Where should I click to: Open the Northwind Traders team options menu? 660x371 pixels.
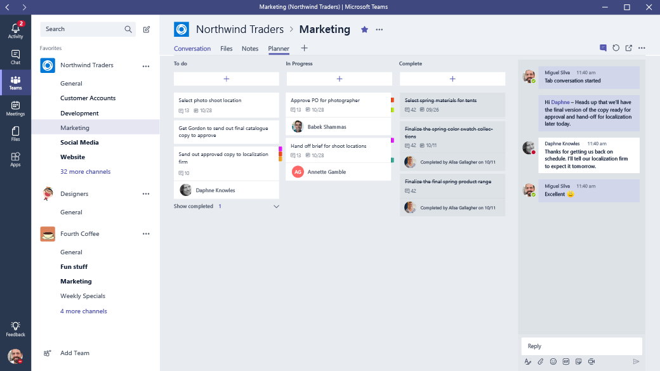(x=146, y=66)
